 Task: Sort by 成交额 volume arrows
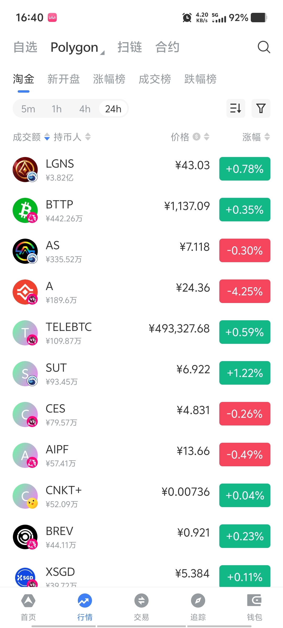click(x=47, y=137)
